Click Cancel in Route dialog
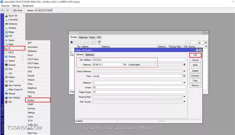Image resolution: width=235 pixels, height=135 pixels. click(195, 60)
